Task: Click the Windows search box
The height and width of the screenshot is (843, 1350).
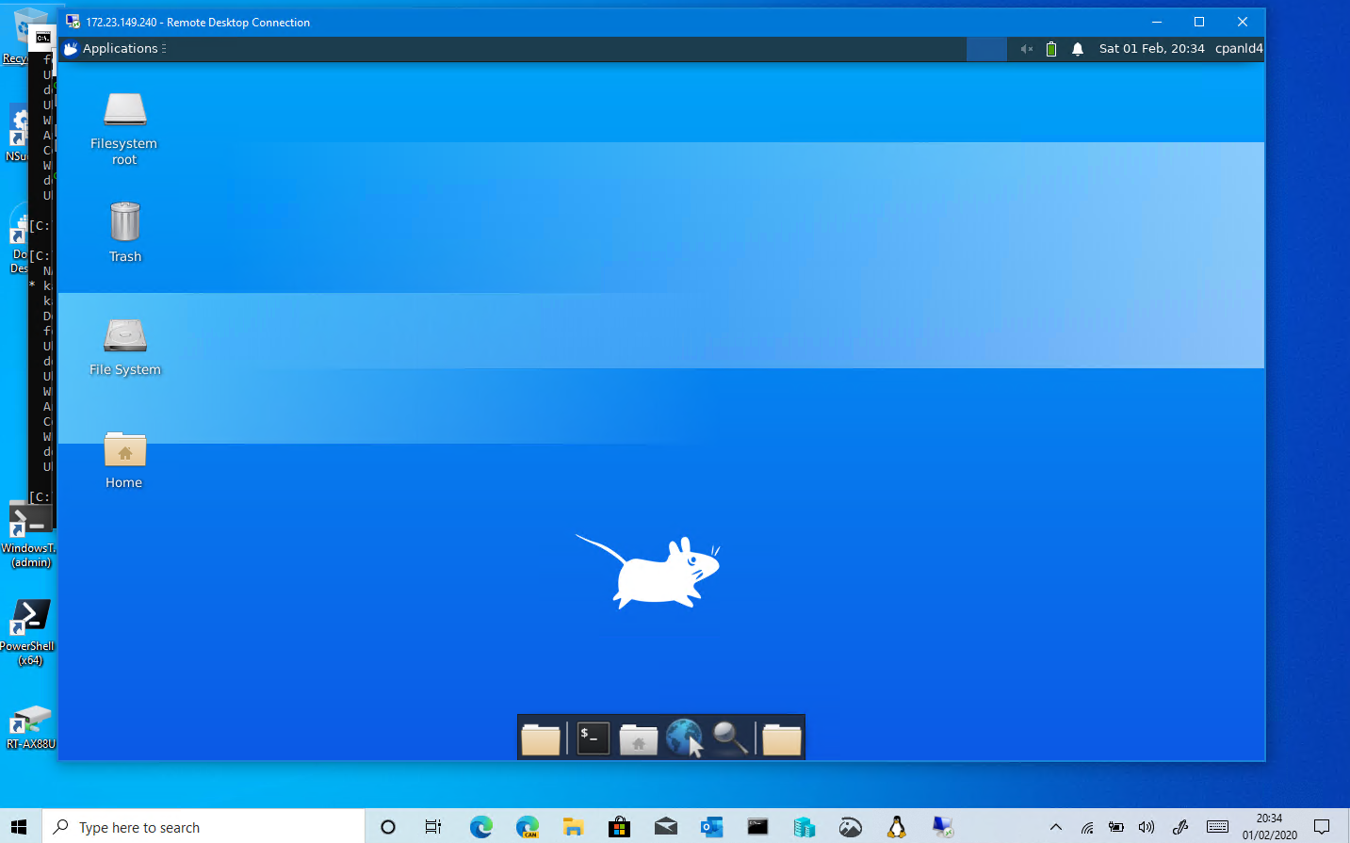Action: pyautogui.click(x=203, y=827)
